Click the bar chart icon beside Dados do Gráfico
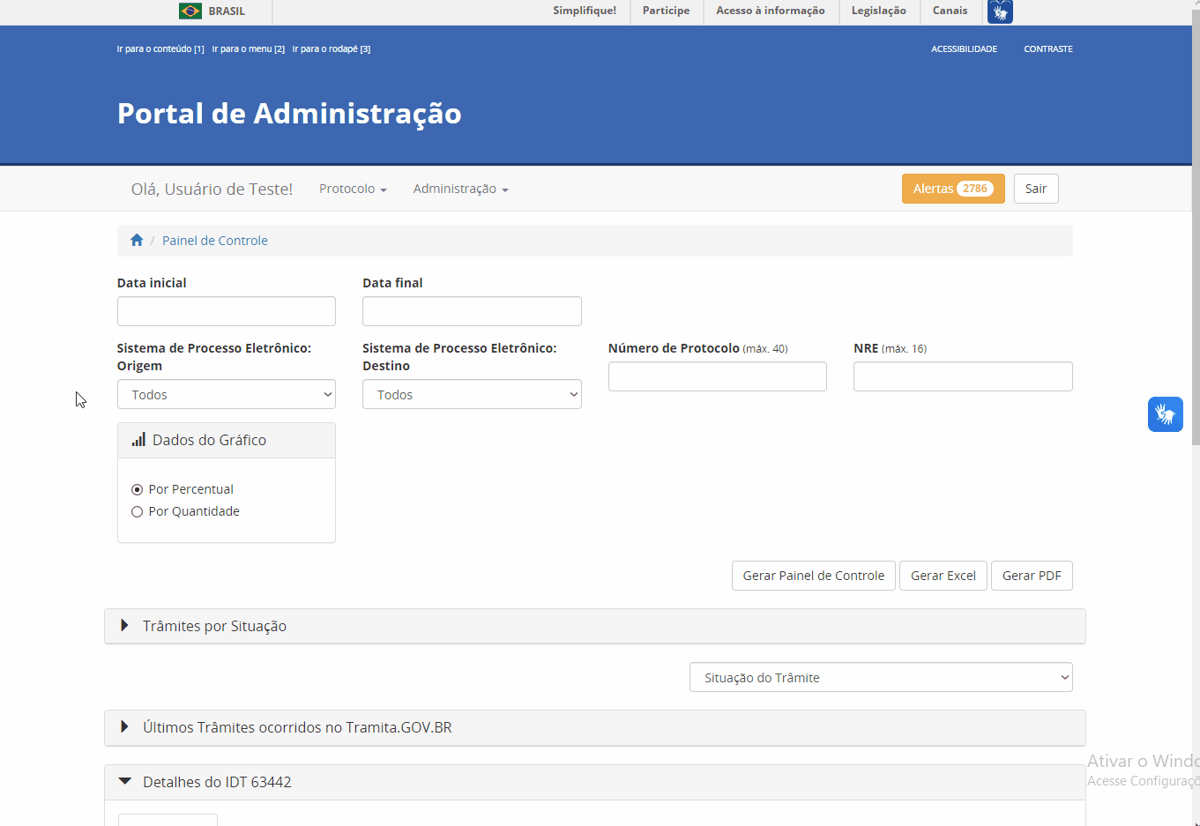 [138, 440]
